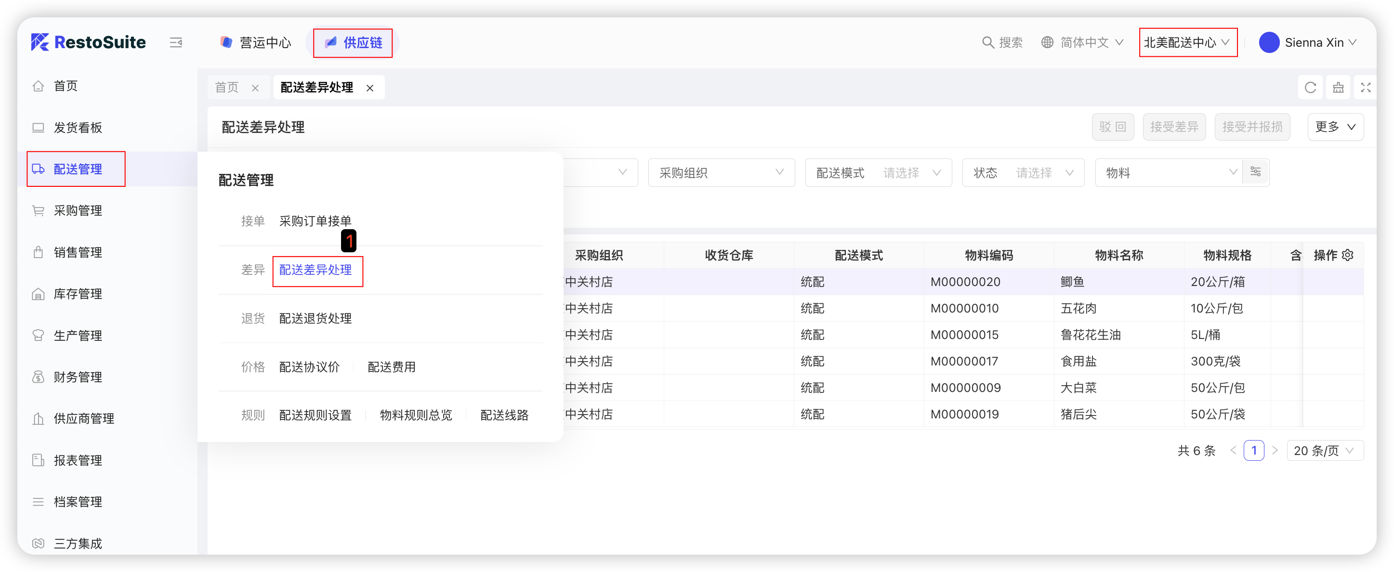Click 配送规则设置 in flyout menu

click(315, 415)
